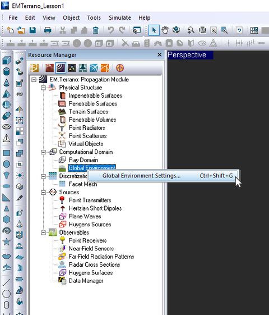Collapse the Sources tree node
The width and height of the screenshot is (269, 315).
43,193
